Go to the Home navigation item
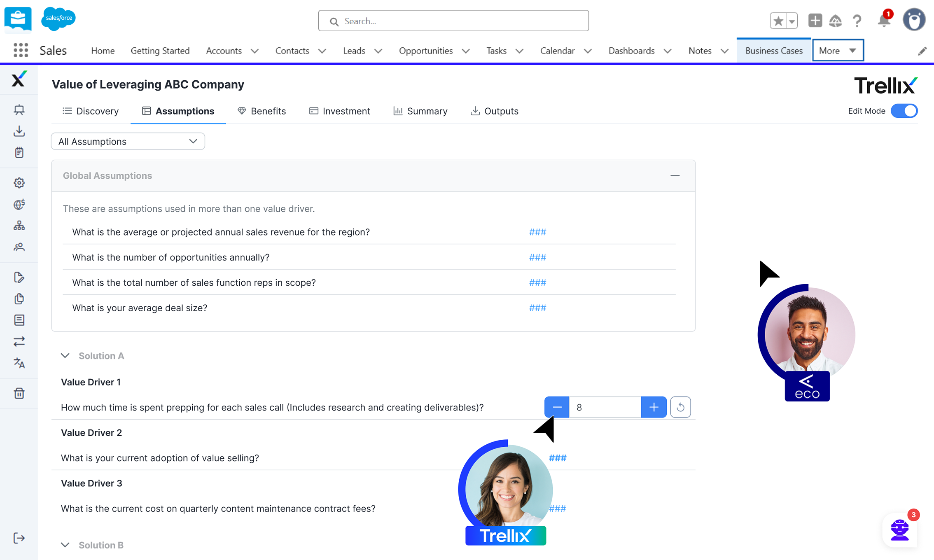The width and height of the screenshot is (934, 560). point(103,51)
